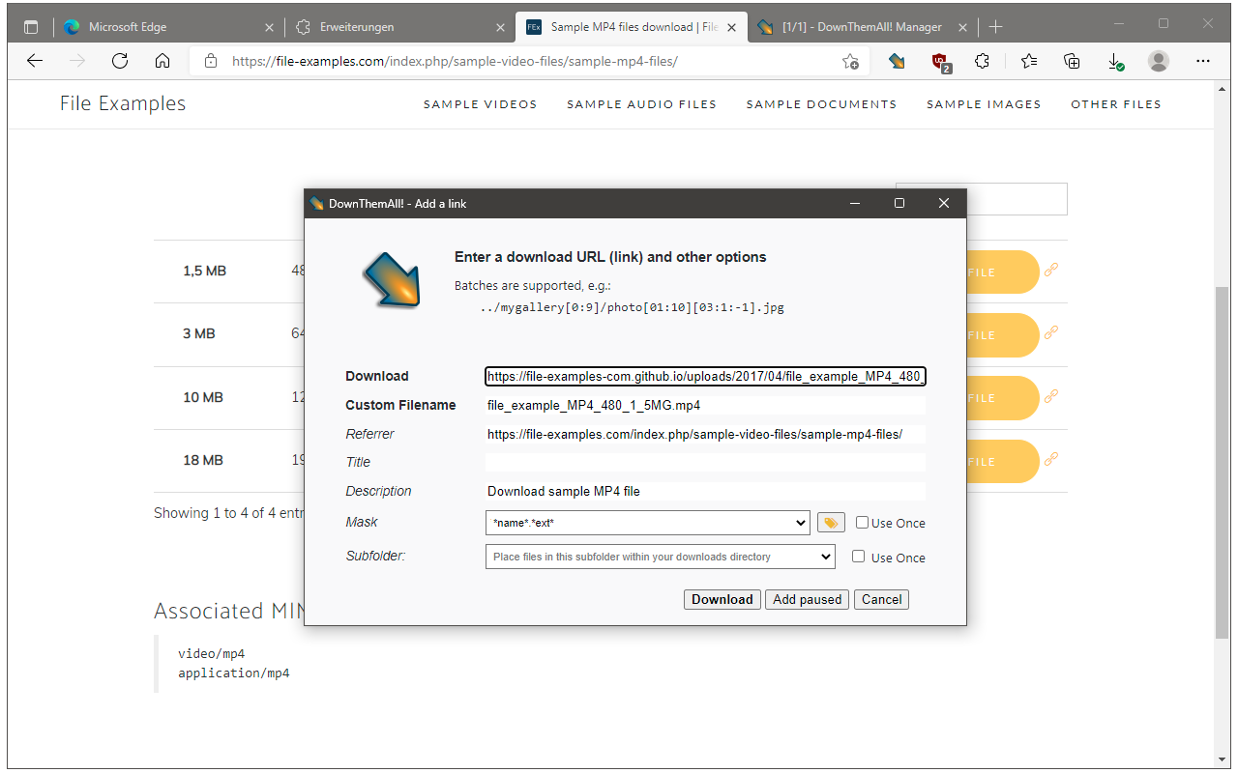Close the Sample MP4 files tab
The image size is (1238, 773).
[732, 27]
